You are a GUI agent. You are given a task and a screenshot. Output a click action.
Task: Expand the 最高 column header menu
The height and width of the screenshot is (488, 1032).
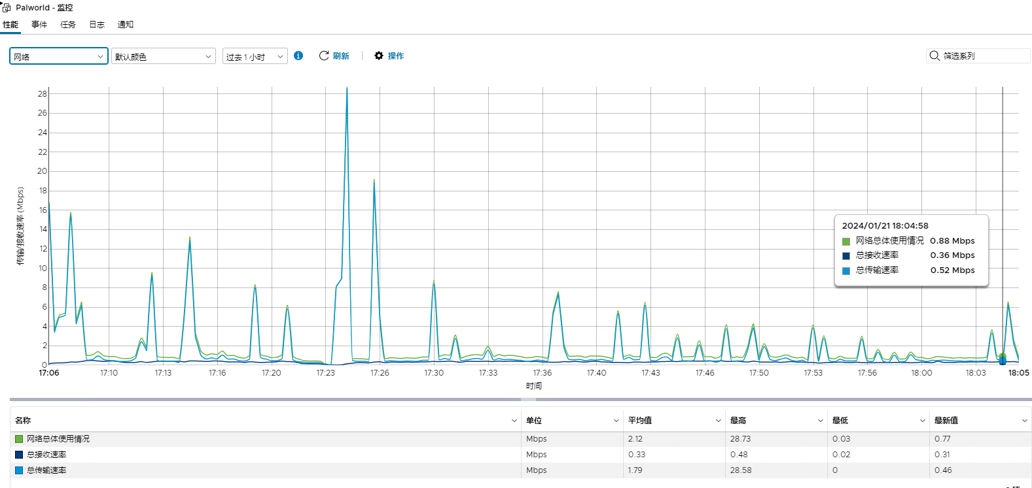click(x=821, y=421)
